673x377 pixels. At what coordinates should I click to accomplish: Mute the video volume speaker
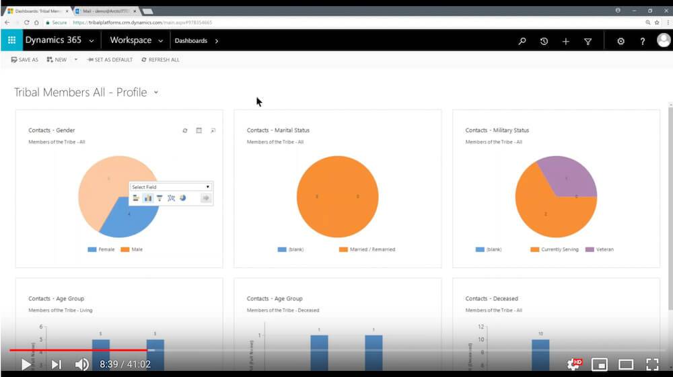point(81,365)
